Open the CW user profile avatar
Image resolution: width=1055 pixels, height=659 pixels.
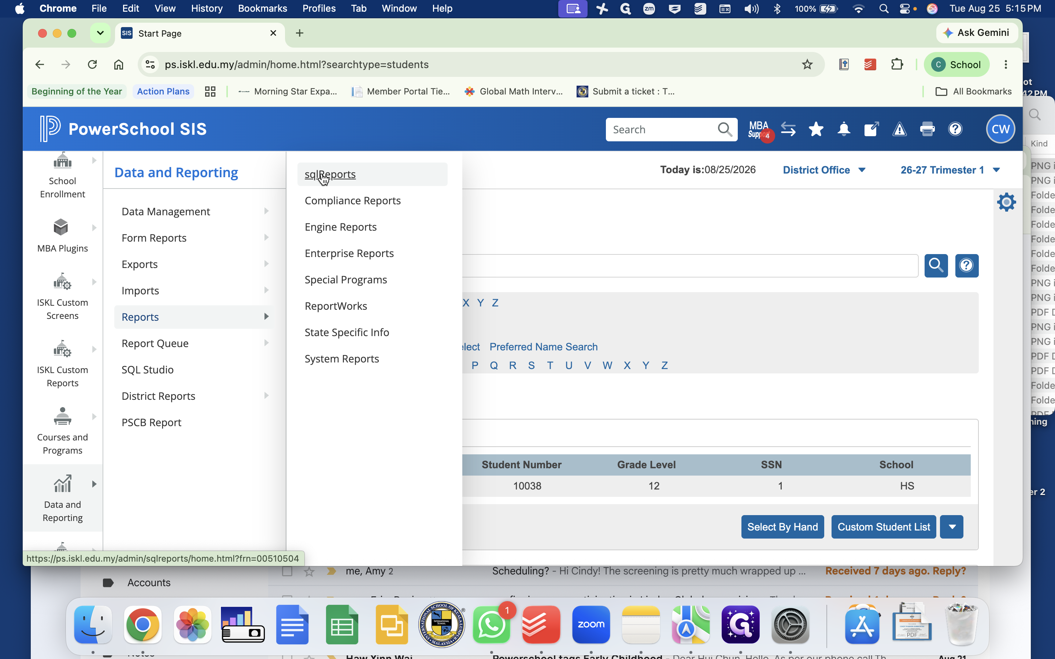[1000, 129]
